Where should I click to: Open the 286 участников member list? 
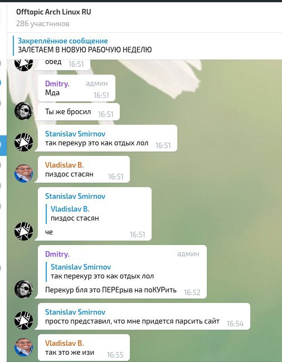click(43, 23)
